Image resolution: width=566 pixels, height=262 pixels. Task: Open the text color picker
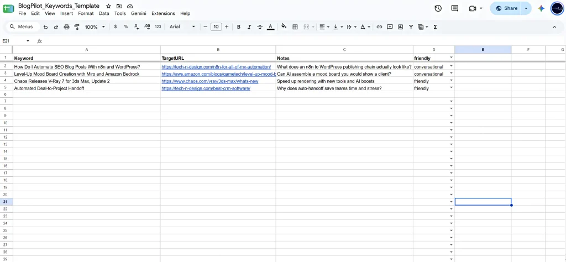point(270,27)
